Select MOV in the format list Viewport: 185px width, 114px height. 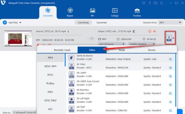(x=50, y=75)
